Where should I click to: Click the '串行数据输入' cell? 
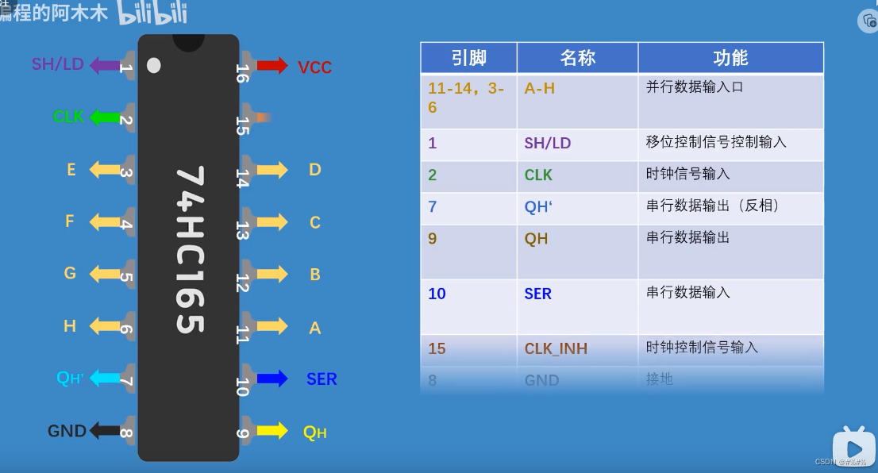click(x=730, y=307)
